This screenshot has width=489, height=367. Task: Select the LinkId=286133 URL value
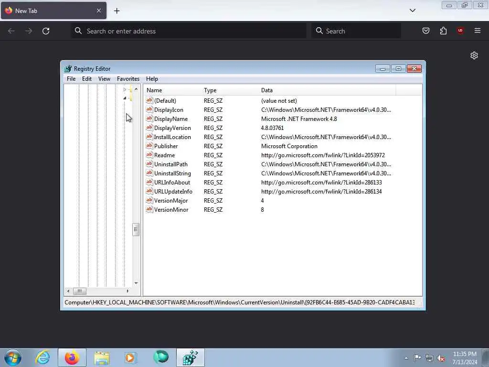pos(321,182)
